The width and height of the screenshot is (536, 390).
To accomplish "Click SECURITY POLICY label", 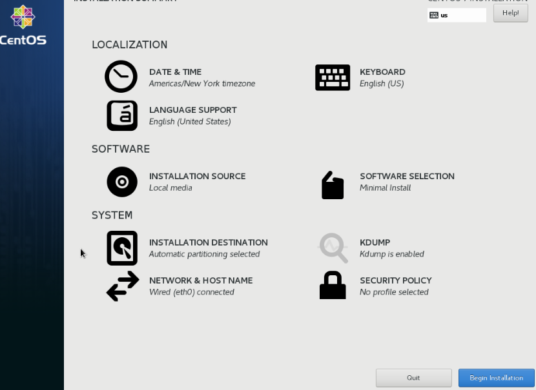I will (x=396, y=280).
